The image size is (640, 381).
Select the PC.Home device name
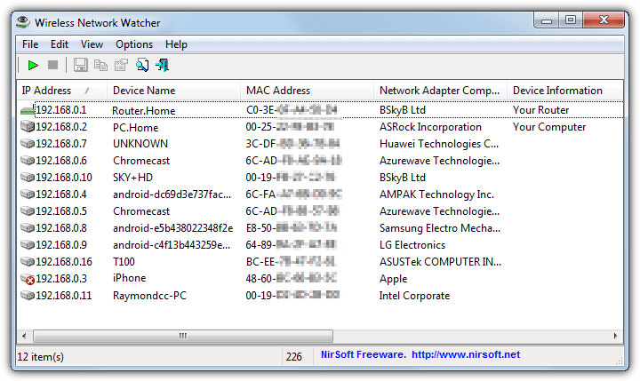click(135, 127)
